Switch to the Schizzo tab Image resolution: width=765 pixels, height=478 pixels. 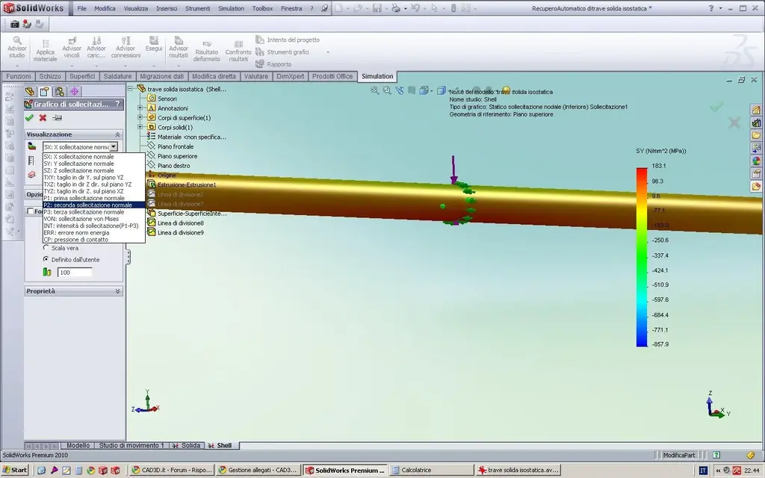click(x=50, y=77)
